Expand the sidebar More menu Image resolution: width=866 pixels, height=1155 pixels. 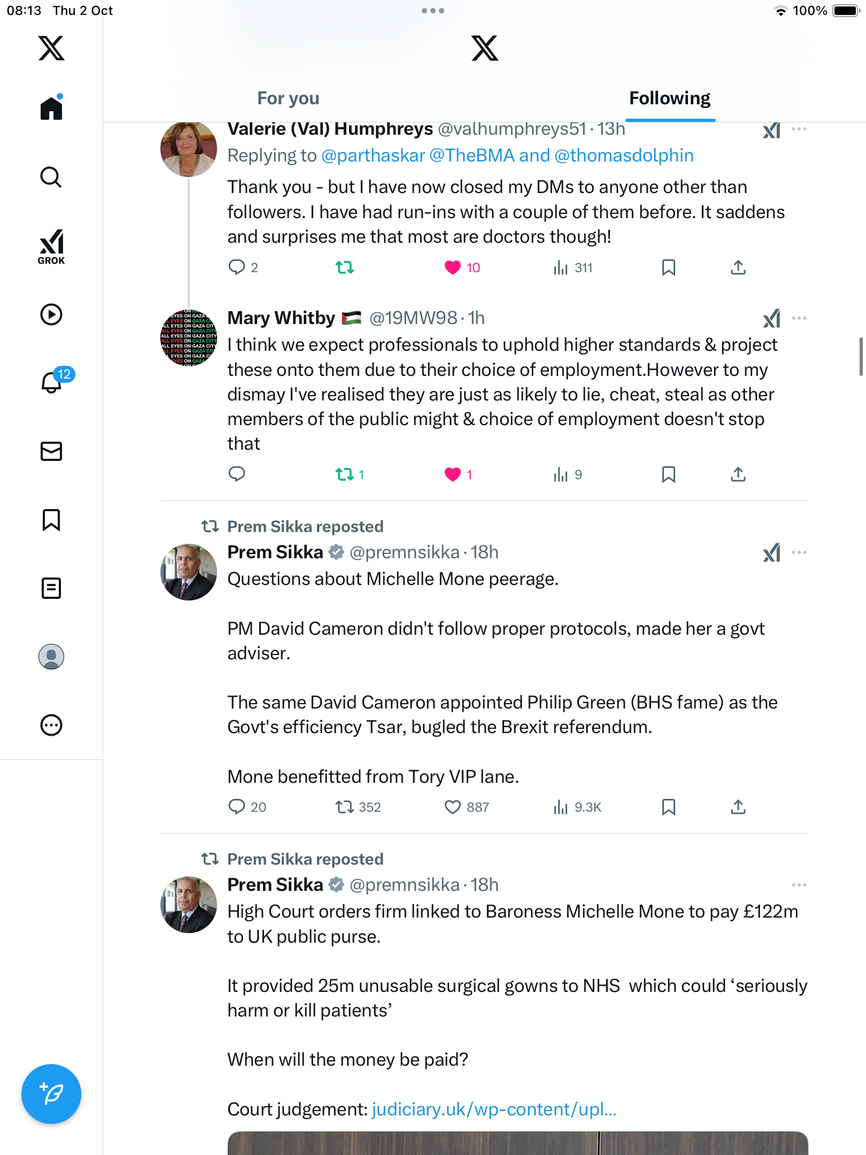click(51, 725)
